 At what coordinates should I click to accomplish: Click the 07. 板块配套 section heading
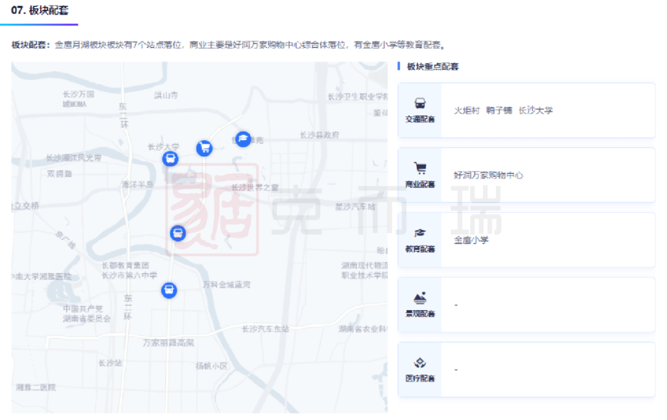click(x=40, y=10)
